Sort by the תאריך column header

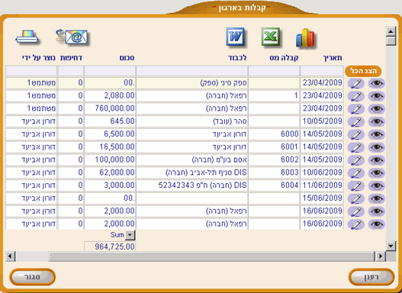[x=333, y=58]
